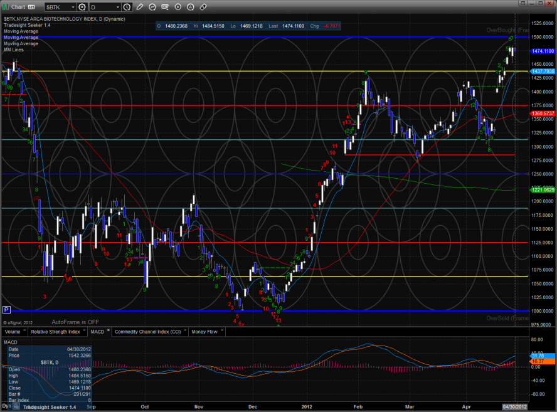
Task: Click the link chain toolbar icon
Action: point(203,7)
